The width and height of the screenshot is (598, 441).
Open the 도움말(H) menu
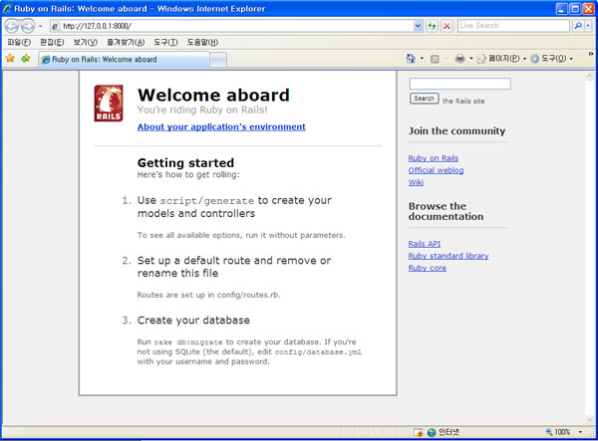click(202, 42)
